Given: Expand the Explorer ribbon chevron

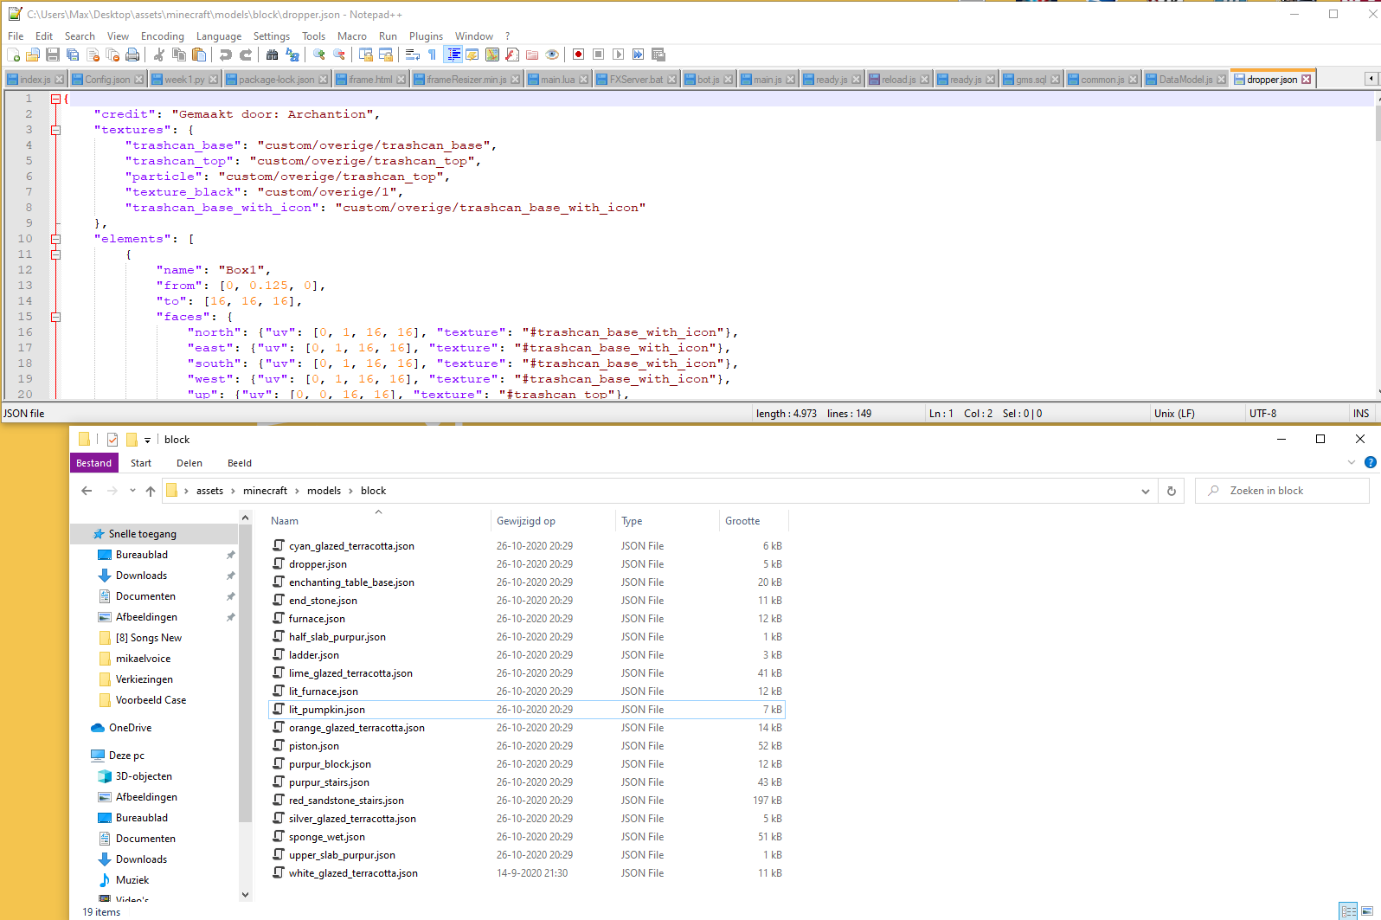Looking at the screenshot, I should click(1351, 463).
